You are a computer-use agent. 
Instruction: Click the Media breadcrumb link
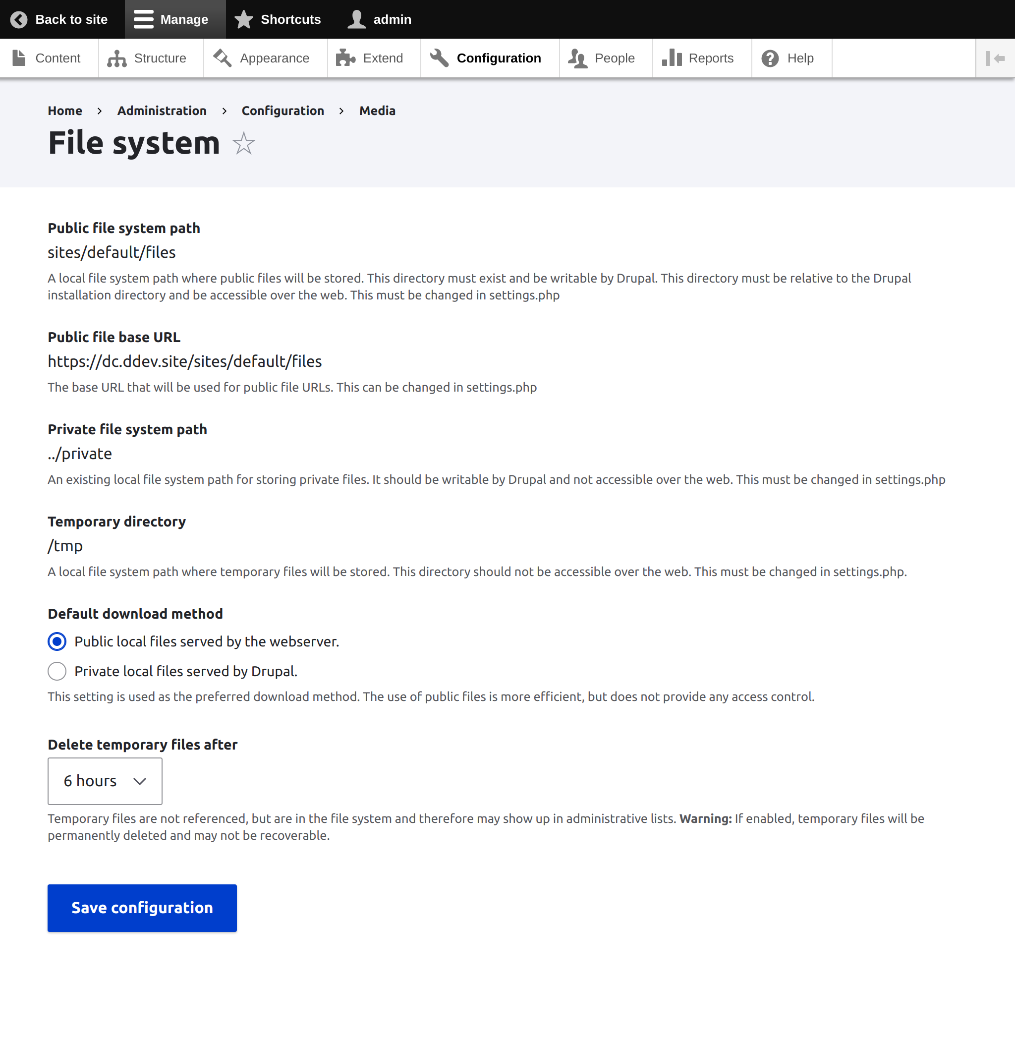[x=377, y=111]
